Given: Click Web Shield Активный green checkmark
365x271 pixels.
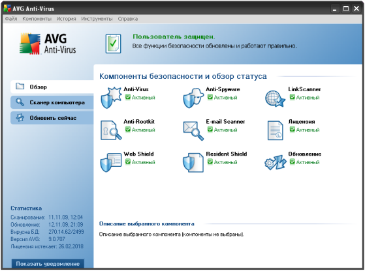Looking at the screenshot, I should pyautogui.click(x=128, y=162).
